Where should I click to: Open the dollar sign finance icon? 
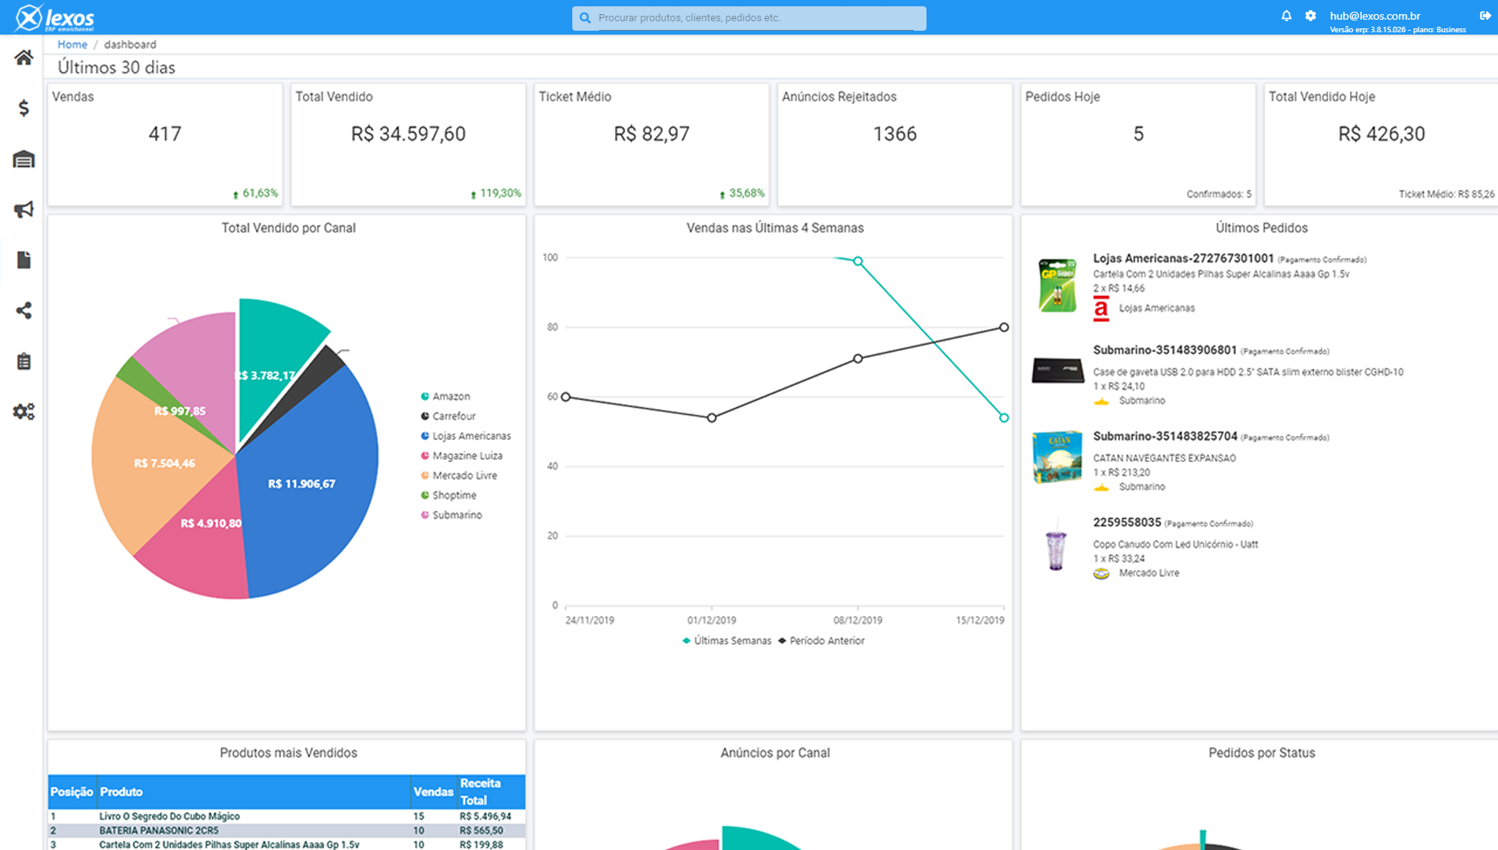24,108
